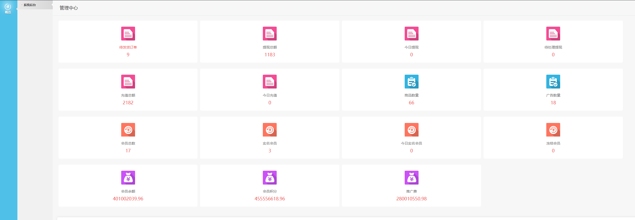Click the 待发货订单 document icon
The height and width of the screenshot is (220, 635).
(x=128, y=33)
